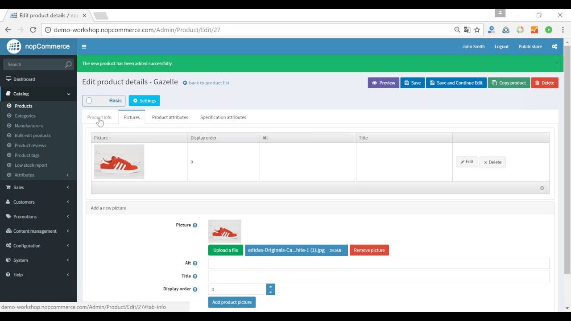Focus the Title text input field
The width and height of the screenshot is (571, 321).
pyautogui.click(x=379, y=276)
